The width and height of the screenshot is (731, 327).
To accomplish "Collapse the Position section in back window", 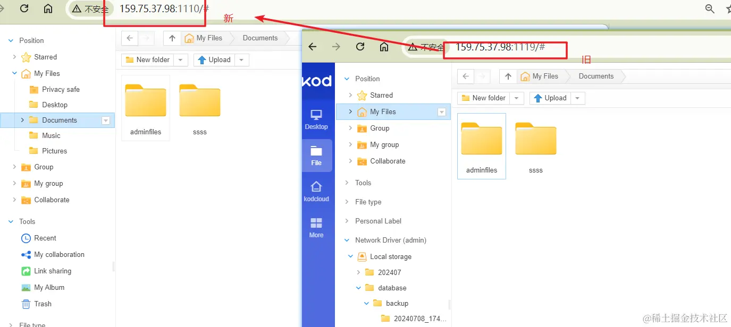I will 11,40.
